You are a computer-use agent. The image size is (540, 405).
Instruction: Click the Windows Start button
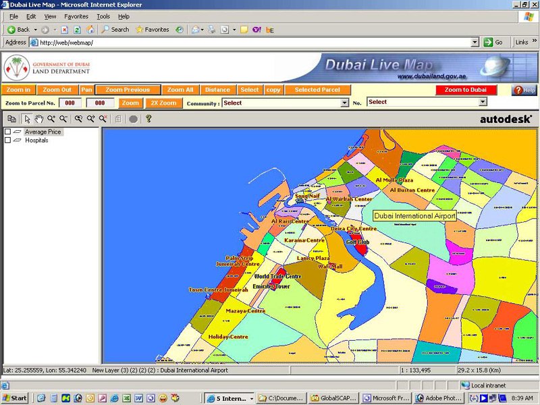coord(14,398)
